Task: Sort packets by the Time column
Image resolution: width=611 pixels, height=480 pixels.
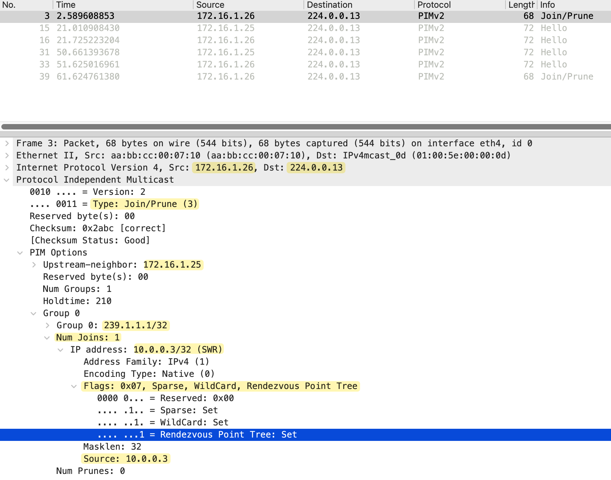Action: [66, 5]
